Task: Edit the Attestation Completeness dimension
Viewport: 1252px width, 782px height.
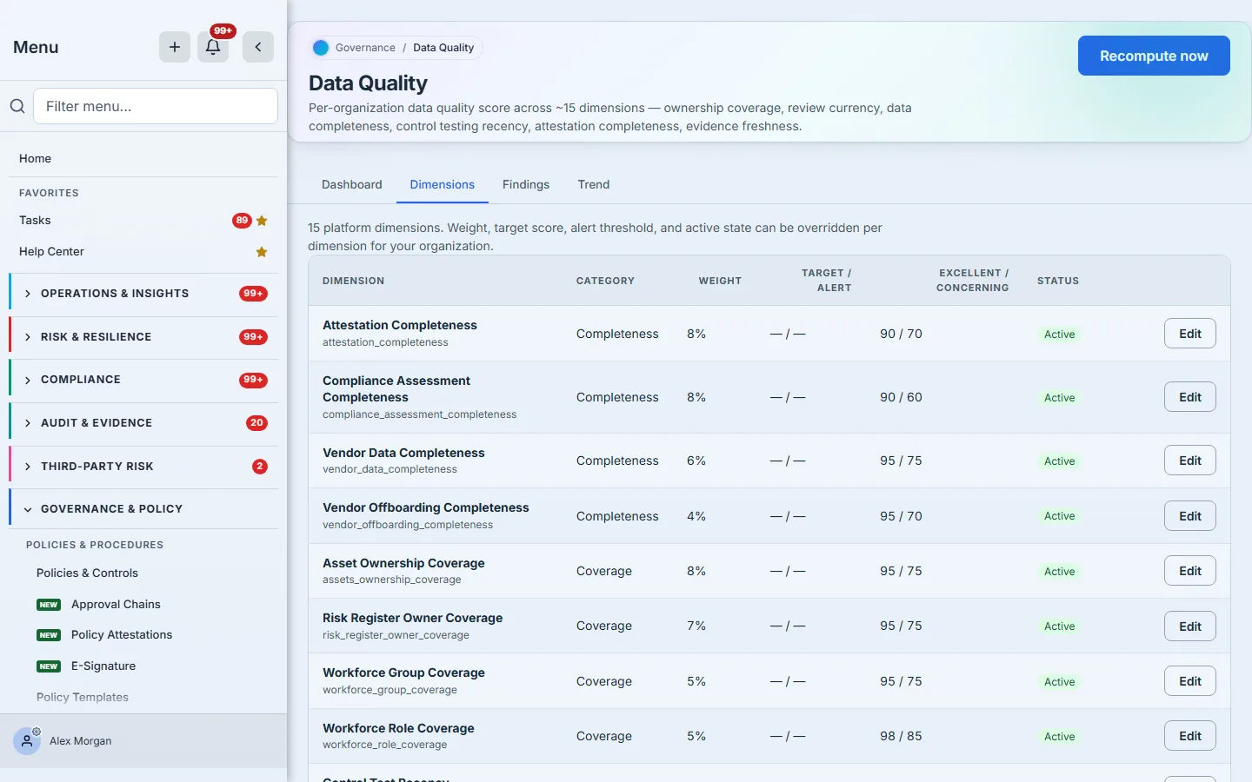Action: coord(1190,334)
